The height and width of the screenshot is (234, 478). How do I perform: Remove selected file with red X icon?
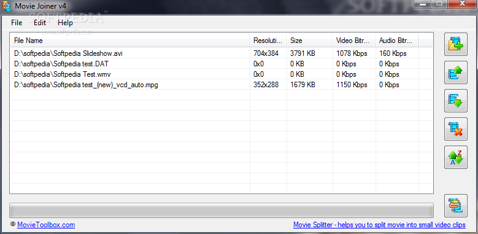[x=455, y=129]
